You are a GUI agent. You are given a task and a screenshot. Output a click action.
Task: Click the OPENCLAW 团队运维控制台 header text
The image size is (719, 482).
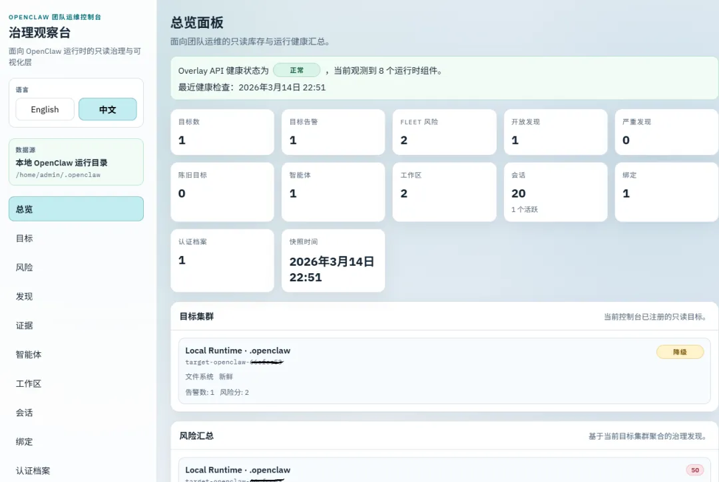[55, 17]
